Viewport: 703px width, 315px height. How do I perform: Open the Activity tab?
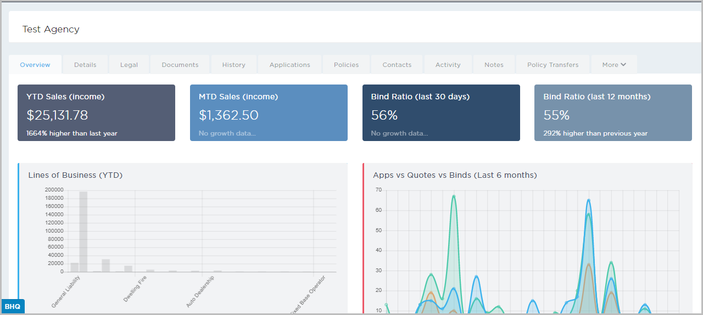(448, 65)
